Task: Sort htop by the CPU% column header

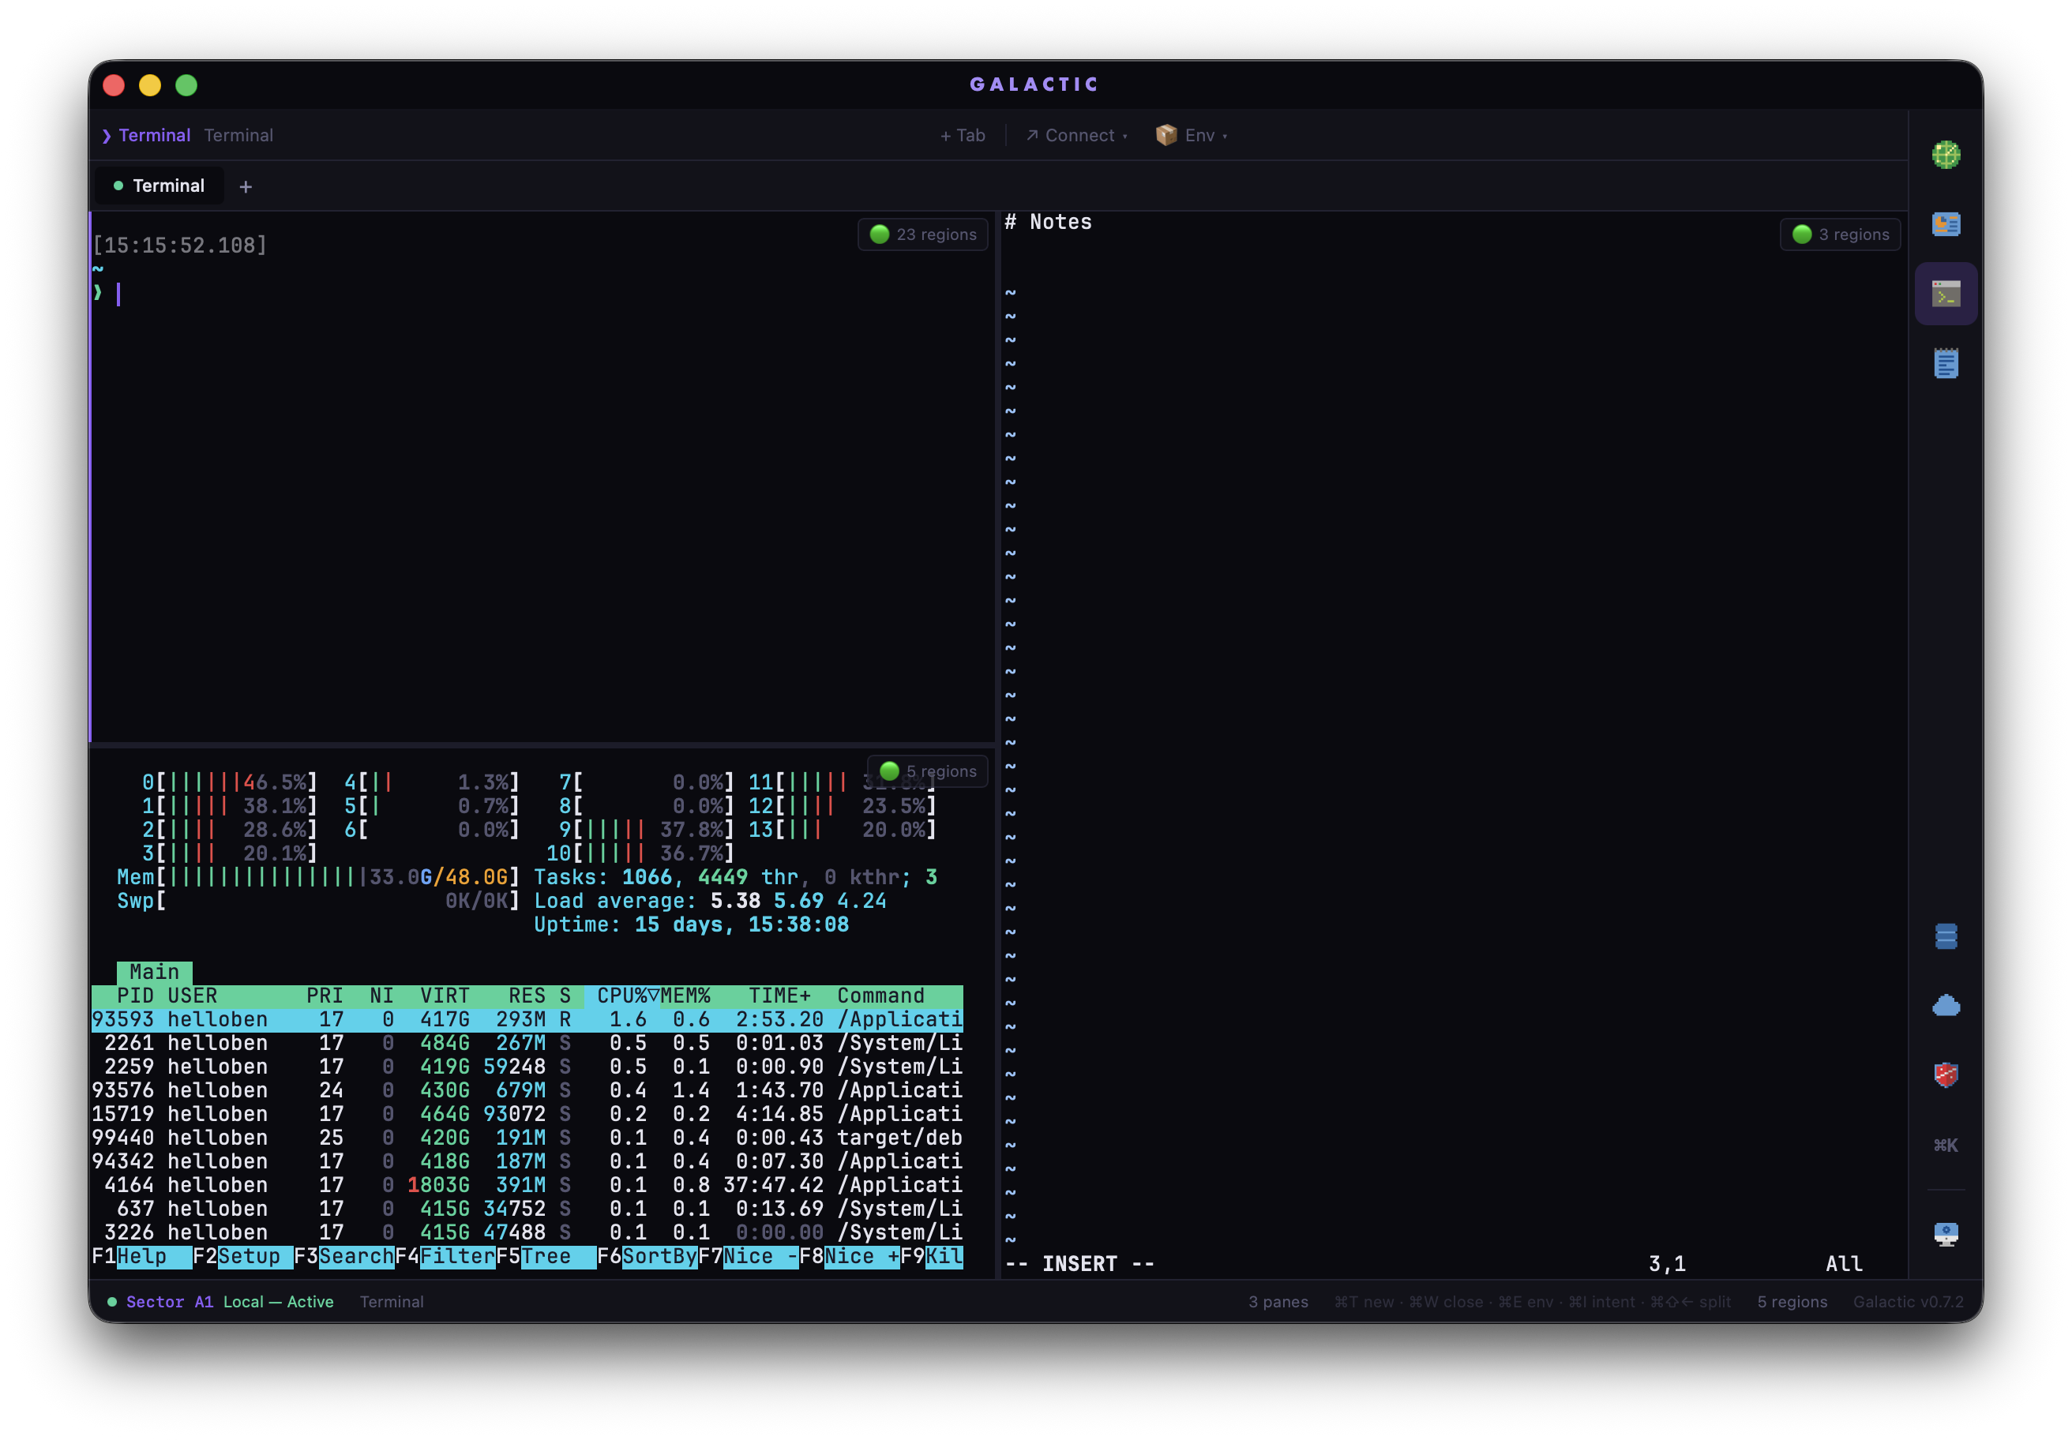Action: tap(621, 996)
